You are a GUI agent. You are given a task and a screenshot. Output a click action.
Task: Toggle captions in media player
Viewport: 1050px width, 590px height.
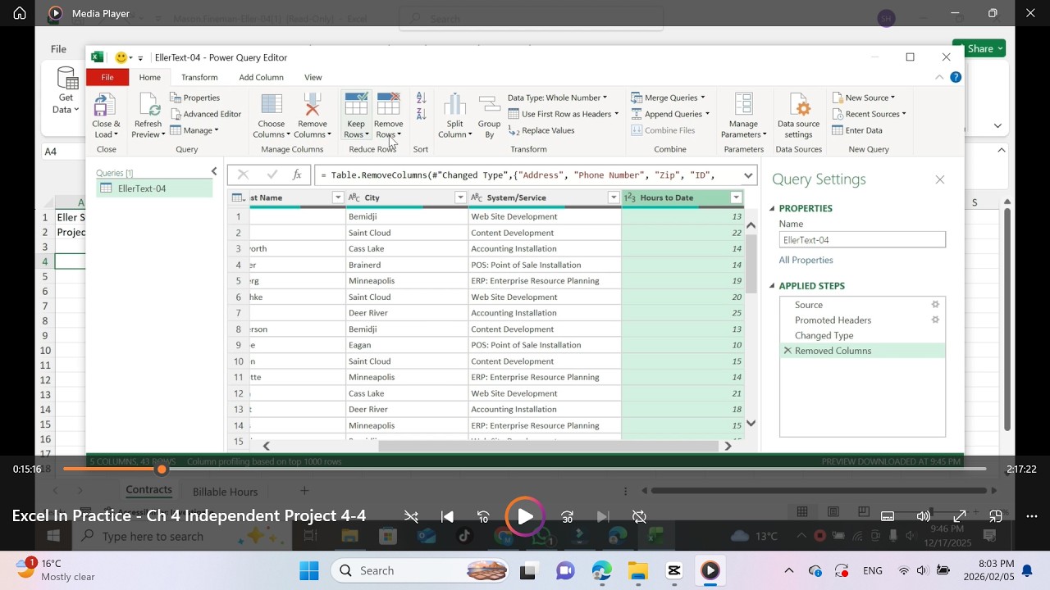(888, 516)
